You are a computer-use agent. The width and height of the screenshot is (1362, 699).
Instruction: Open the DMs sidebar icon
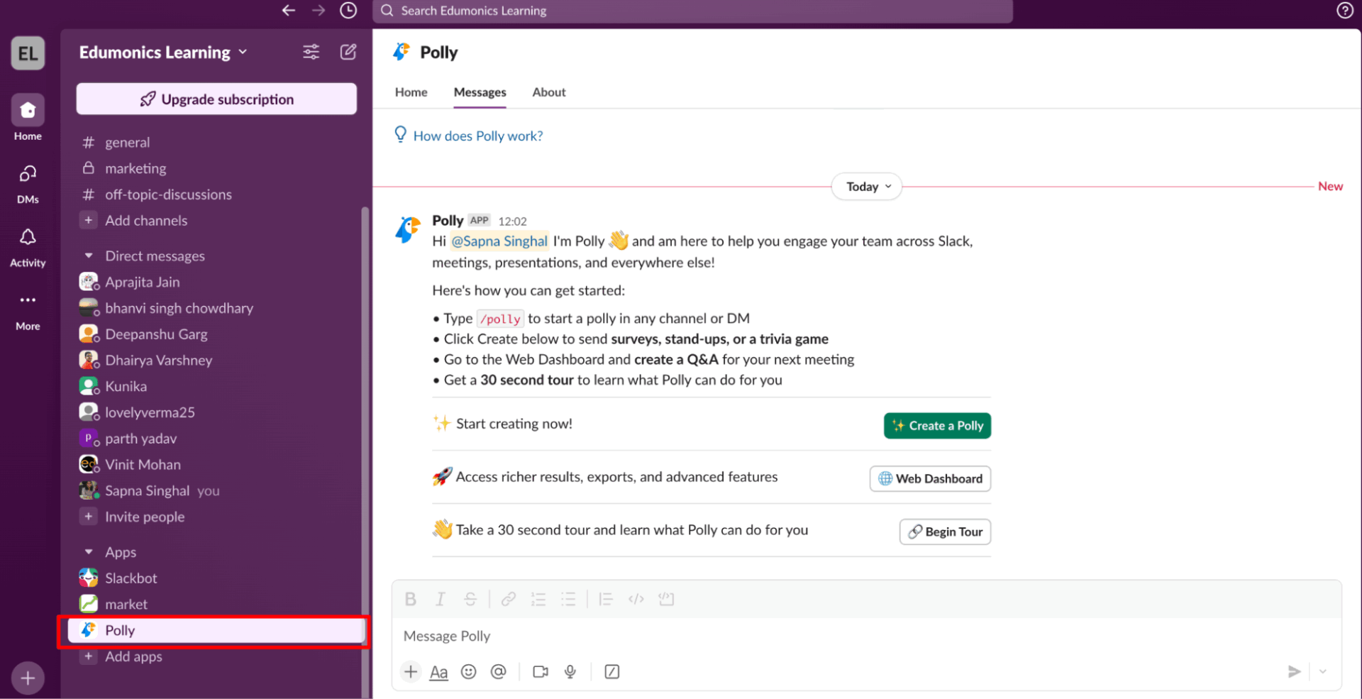pos(28,173)
